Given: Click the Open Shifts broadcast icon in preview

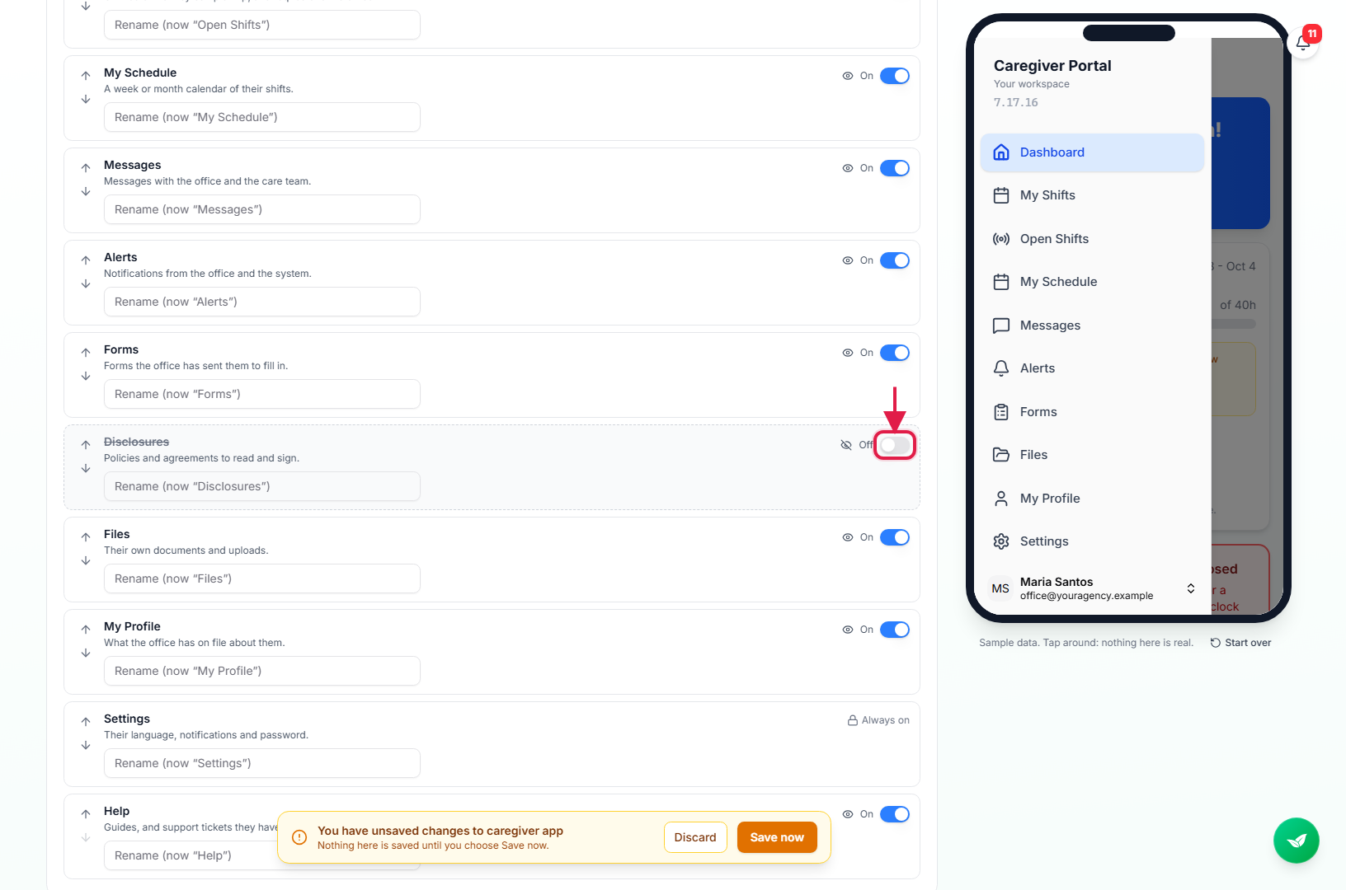Looking at the screenshot, I should click(x=1001, y=239).
